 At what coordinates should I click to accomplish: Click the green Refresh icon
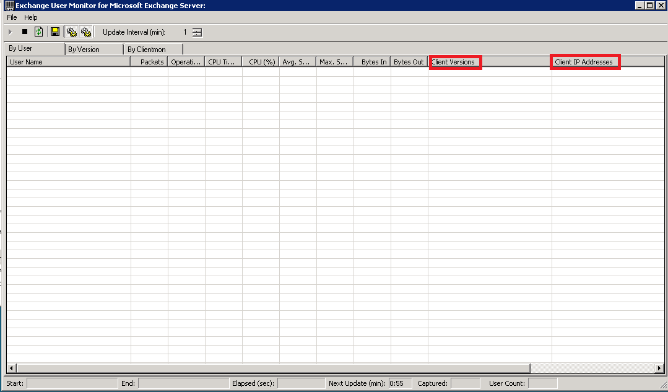pos(39,32)
